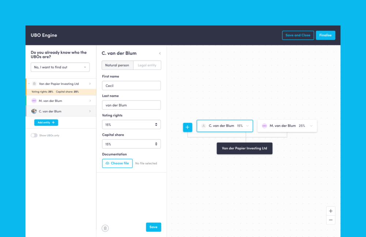Expand the C. van der Blum 15% node dropdown
Screen dimensions: 366x237
[x=247, y=126]
